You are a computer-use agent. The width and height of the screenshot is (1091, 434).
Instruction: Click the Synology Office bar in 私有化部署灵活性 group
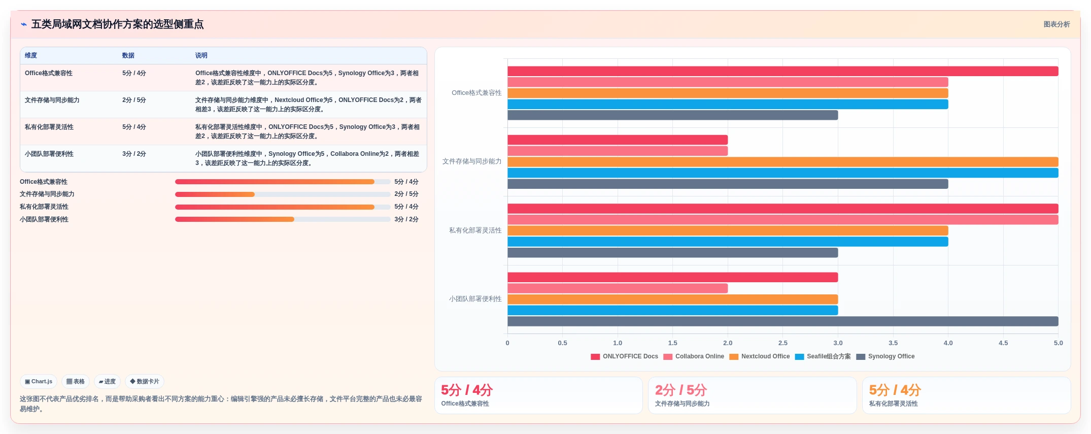[673, 253]
